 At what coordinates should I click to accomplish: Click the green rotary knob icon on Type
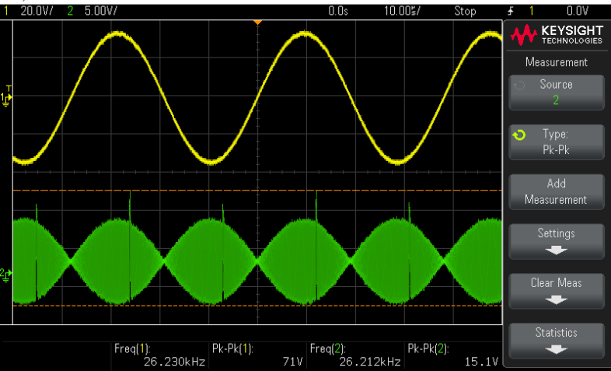coord(519,135)
